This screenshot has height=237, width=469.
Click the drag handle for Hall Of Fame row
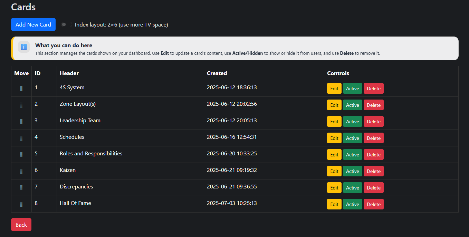pyautogui.click(x=21, y=204)
